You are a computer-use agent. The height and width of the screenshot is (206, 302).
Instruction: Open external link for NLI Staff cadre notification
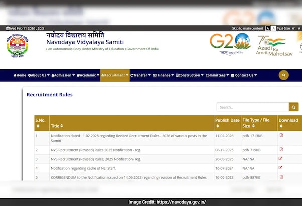click(x=280, y=167)
